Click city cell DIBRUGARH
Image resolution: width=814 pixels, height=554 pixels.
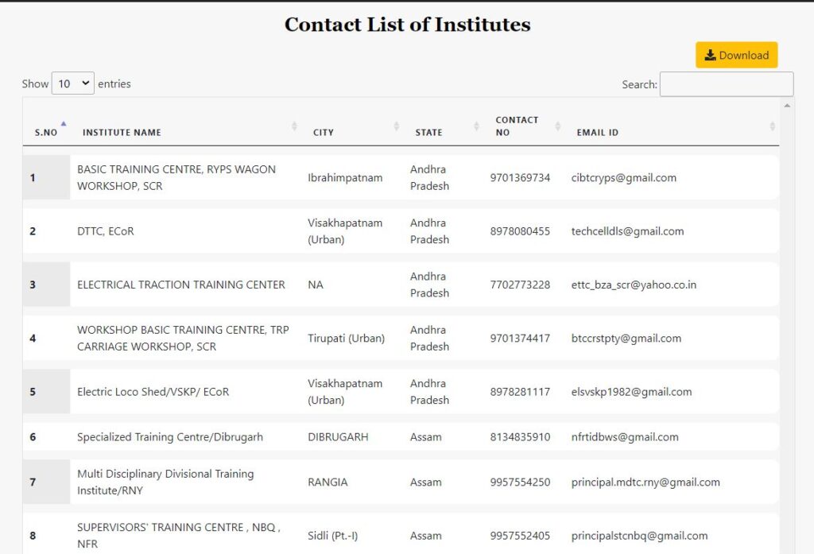338,436
